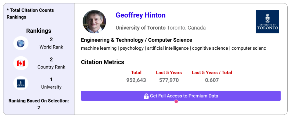The image size is (290, 117).
Task: Click the Last 5 Years citation value
Action: click(x=169, y=80)
